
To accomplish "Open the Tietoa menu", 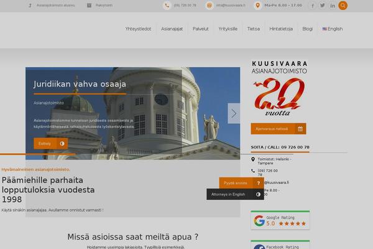I will [x=254, y=29].
